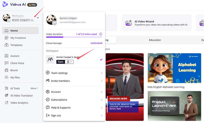Click the AI Video Wizard icon

[x=129, y=23]
